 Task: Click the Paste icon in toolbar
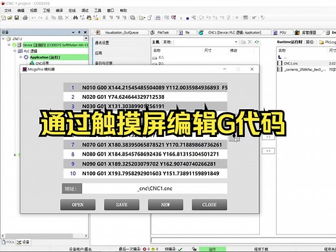pyautogui.click(x=60, y=18)
